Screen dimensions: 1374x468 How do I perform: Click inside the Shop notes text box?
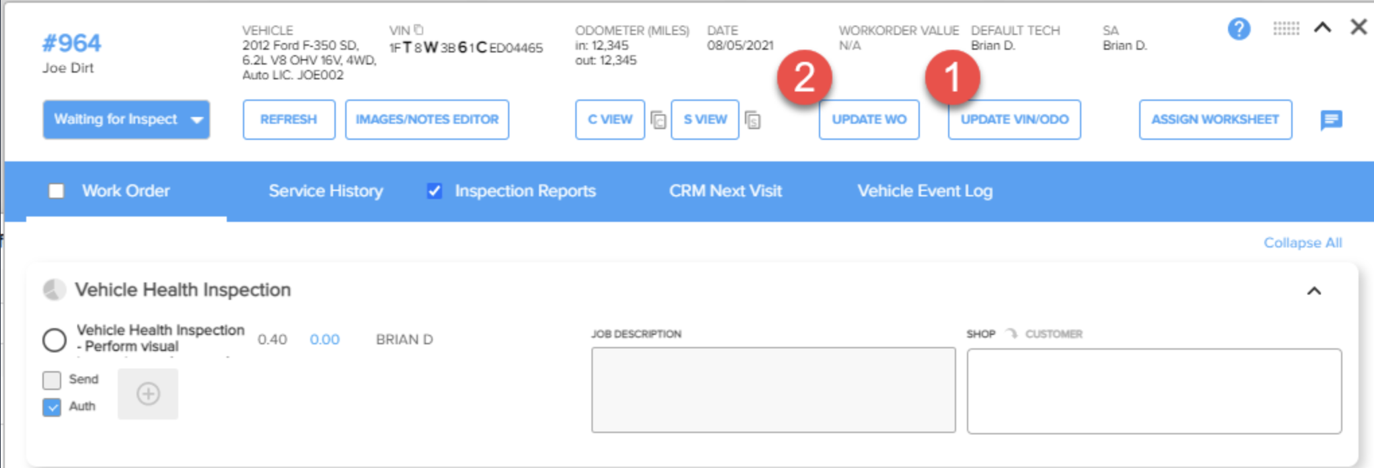click(1154, 391)
